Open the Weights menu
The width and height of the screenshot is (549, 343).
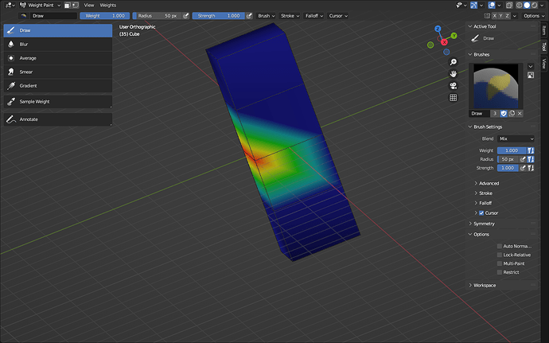[x=108, y=6]
